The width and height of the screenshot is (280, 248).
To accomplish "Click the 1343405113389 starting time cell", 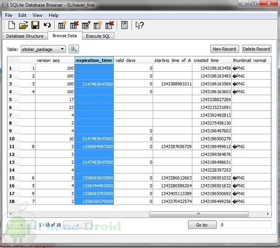I will (173, 193).
